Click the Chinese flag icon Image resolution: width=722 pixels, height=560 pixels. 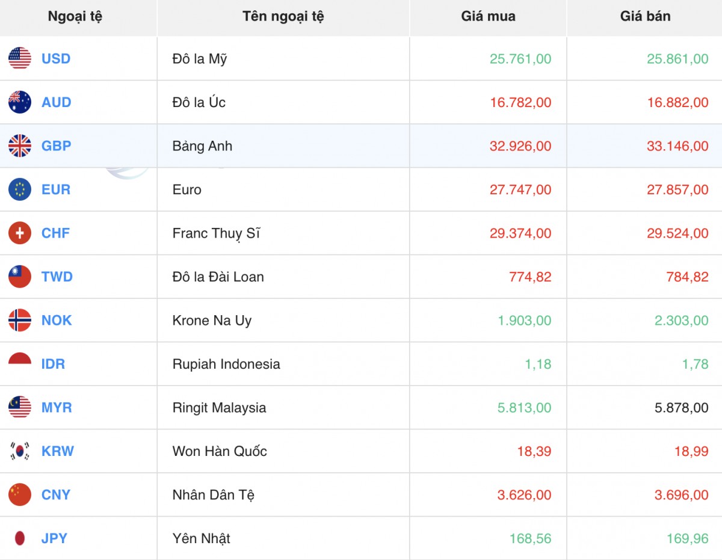point(20,494)
